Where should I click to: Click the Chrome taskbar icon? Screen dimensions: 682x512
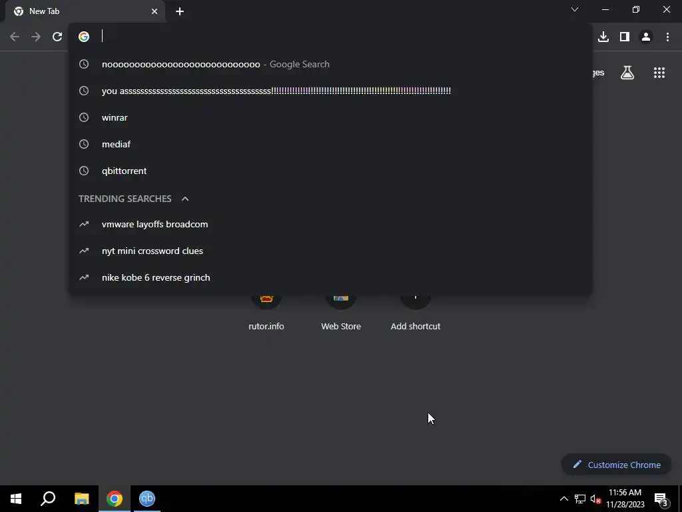point(115,499)
